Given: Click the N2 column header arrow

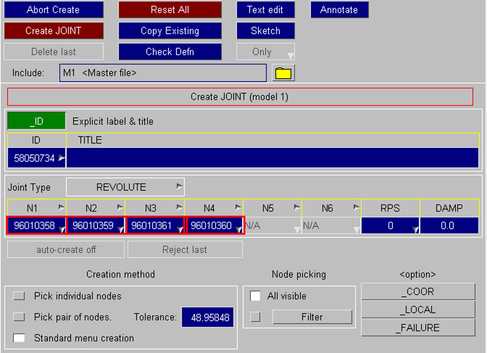Looking at the screenshot, I should pos(120,207).
